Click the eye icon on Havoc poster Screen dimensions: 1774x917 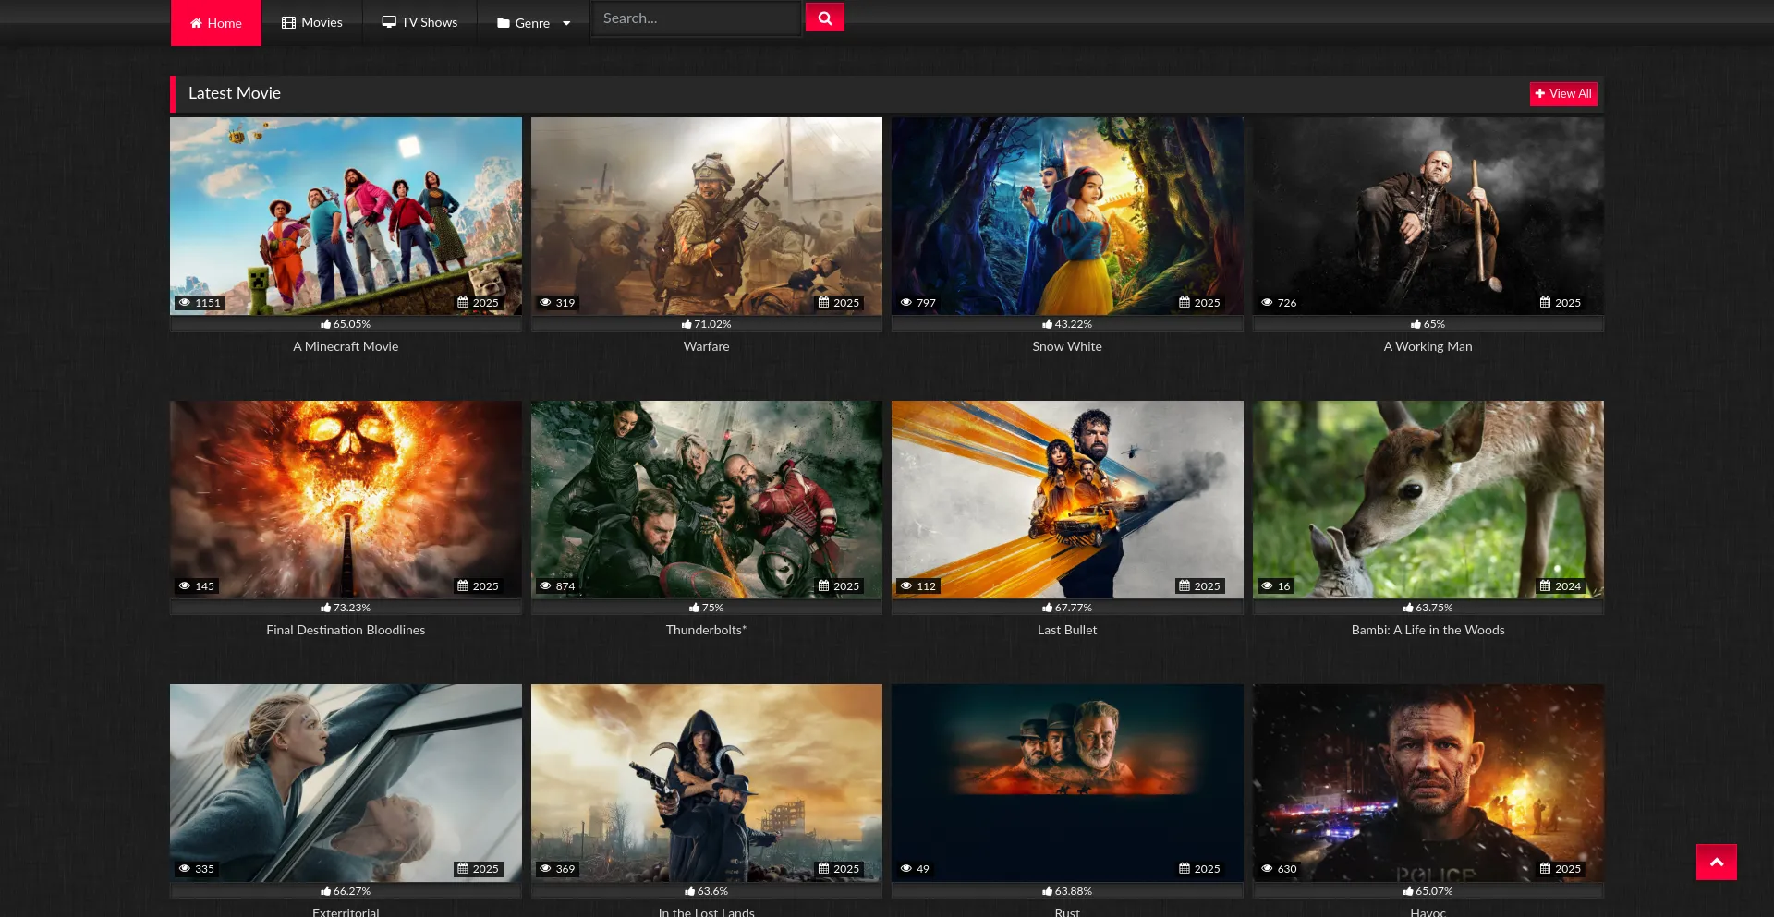point(1267,869)
